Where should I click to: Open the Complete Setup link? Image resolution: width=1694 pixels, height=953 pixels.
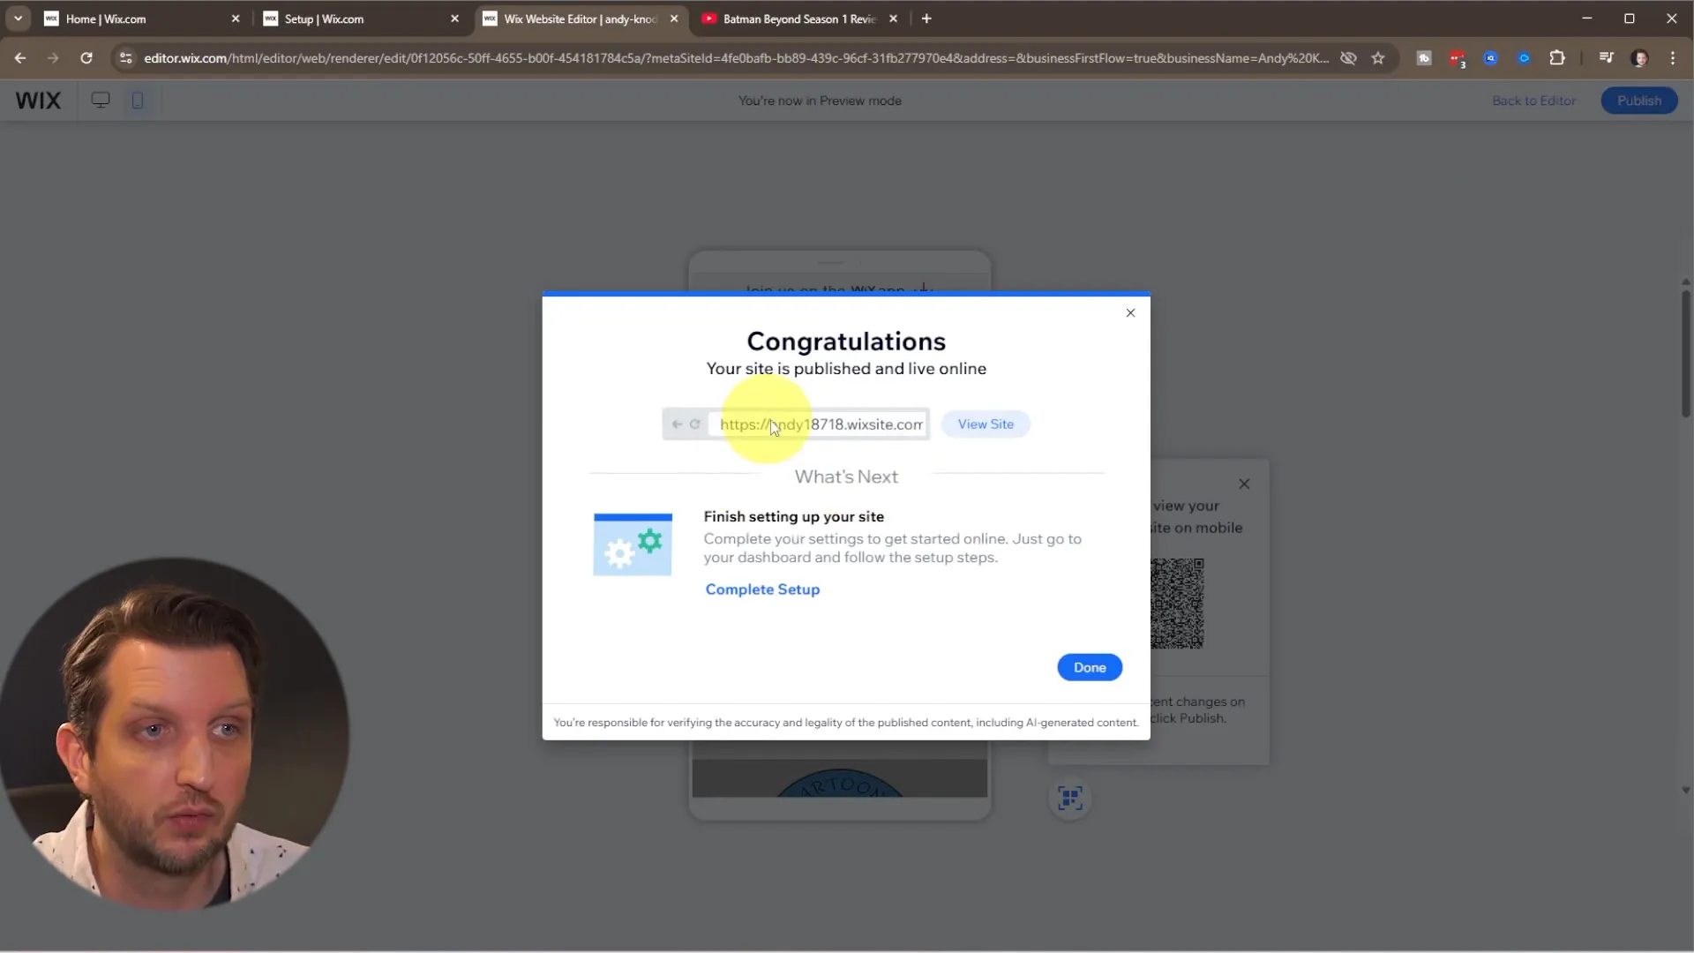pyautogui.click(x=761, y=589)
